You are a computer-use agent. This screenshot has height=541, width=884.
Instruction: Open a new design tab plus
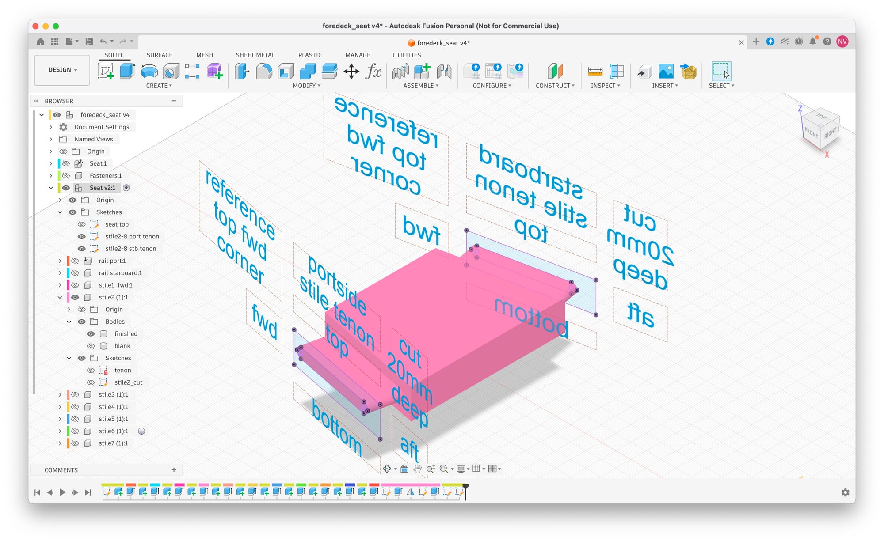point(756,42)
